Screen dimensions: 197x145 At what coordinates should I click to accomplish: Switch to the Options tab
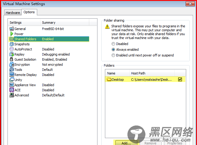[29, 12]
